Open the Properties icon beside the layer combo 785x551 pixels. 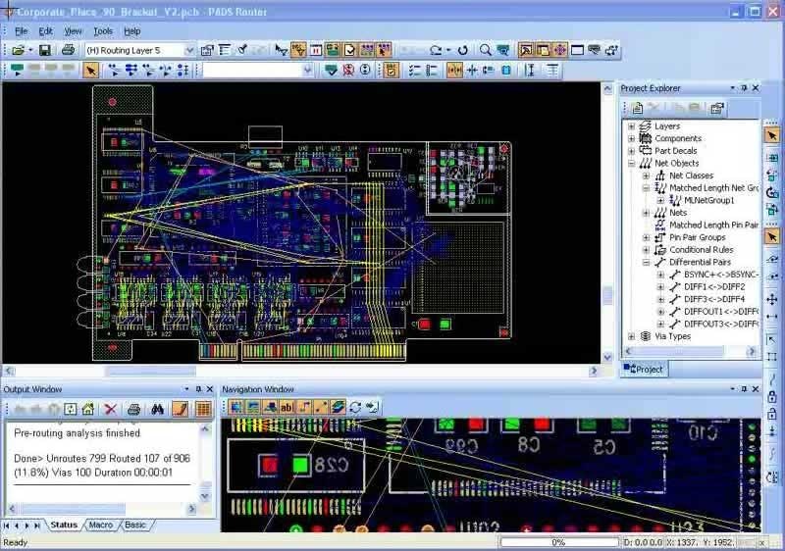pyautogui.click(x=207, y=50)
